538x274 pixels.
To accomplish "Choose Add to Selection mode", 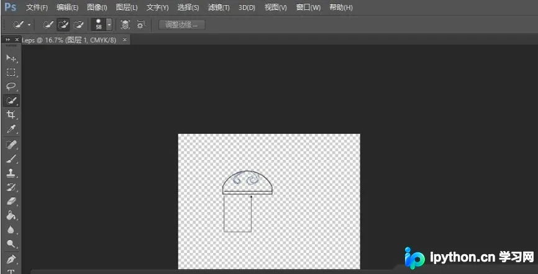I will pyautogui.click(x=63, y=25).
